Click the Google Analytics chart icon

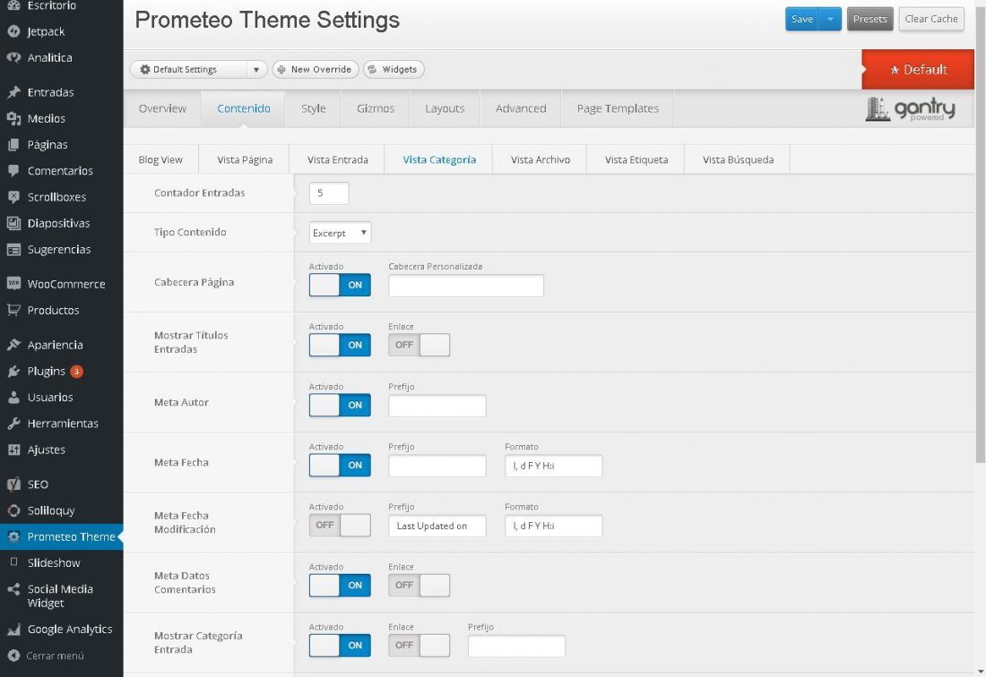click(13, 630)
